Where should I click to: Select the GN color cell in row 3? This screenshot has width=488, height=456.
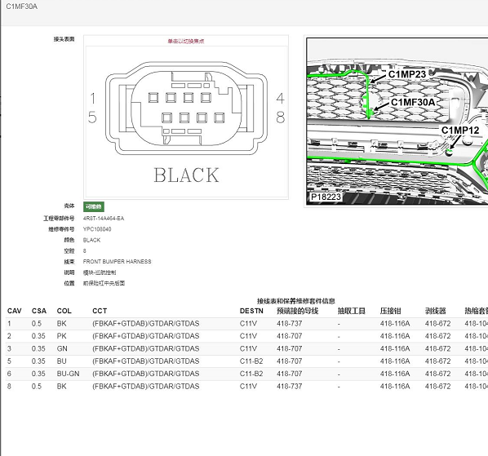tap(62, 348)
